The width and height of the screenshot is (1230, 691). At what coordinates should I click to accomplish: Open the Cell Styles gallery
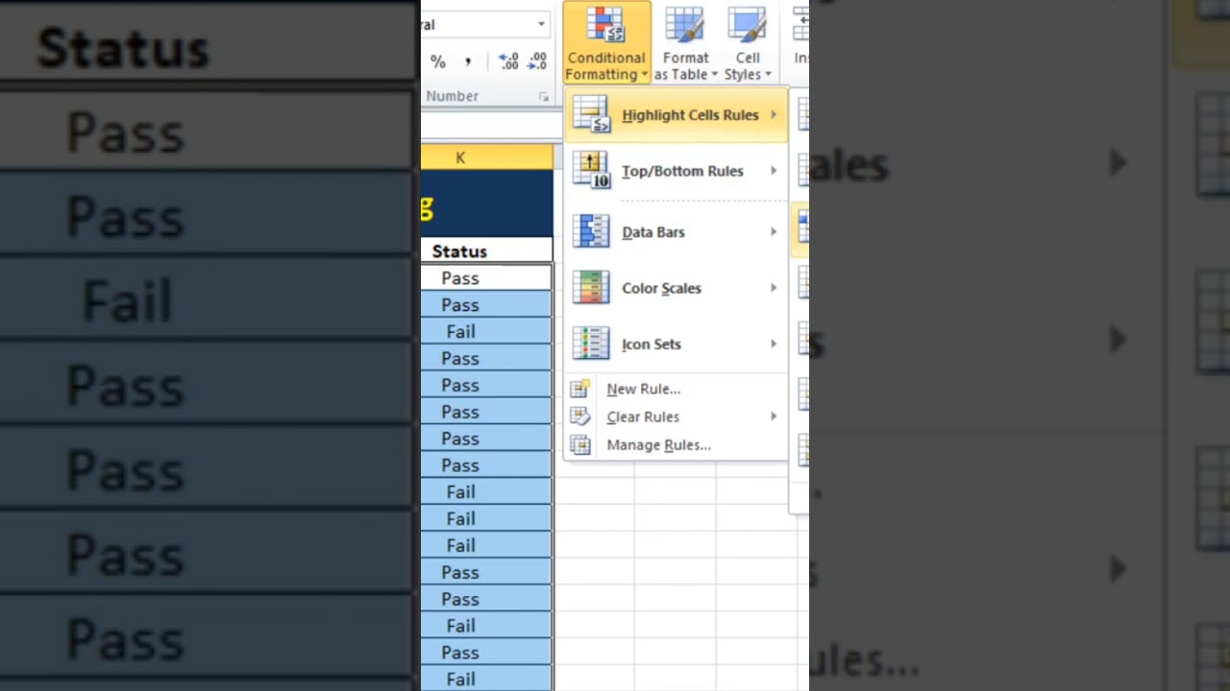click(x=748, y=43)
